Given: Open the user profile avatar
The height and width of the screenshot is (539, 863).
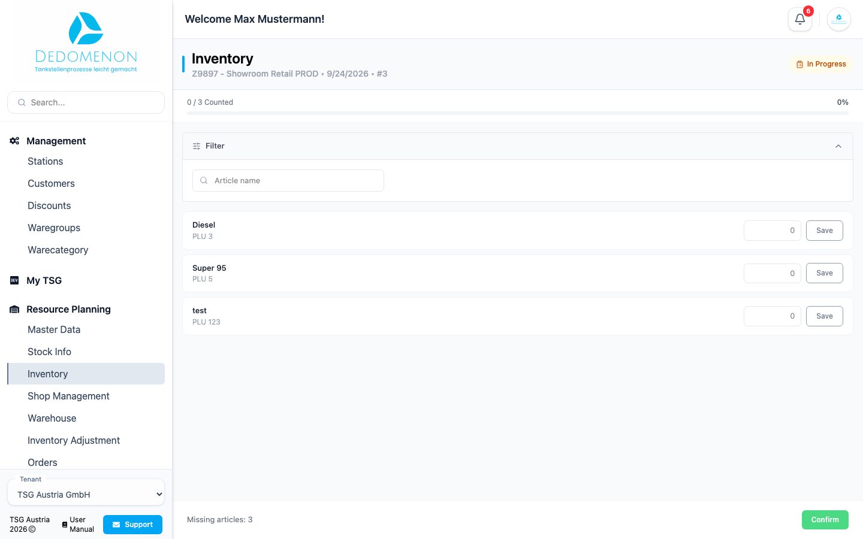Looking at the screenshot, I should [x=839, y=19].
